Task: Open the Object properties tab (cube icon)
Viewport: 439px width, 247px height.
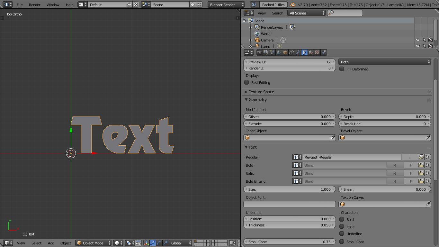Action: click(x=285, y=52)
